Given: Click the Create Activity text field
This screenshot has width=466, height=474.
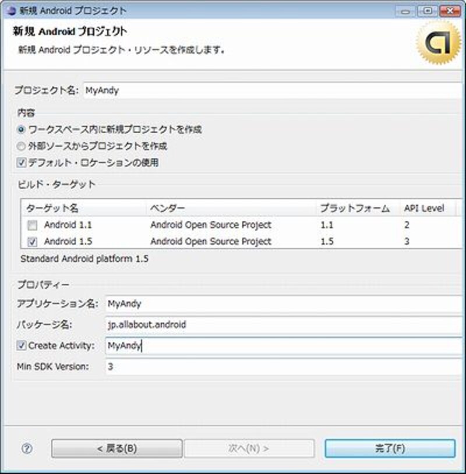Looking at the screenshot, I should tap(284, 345).
